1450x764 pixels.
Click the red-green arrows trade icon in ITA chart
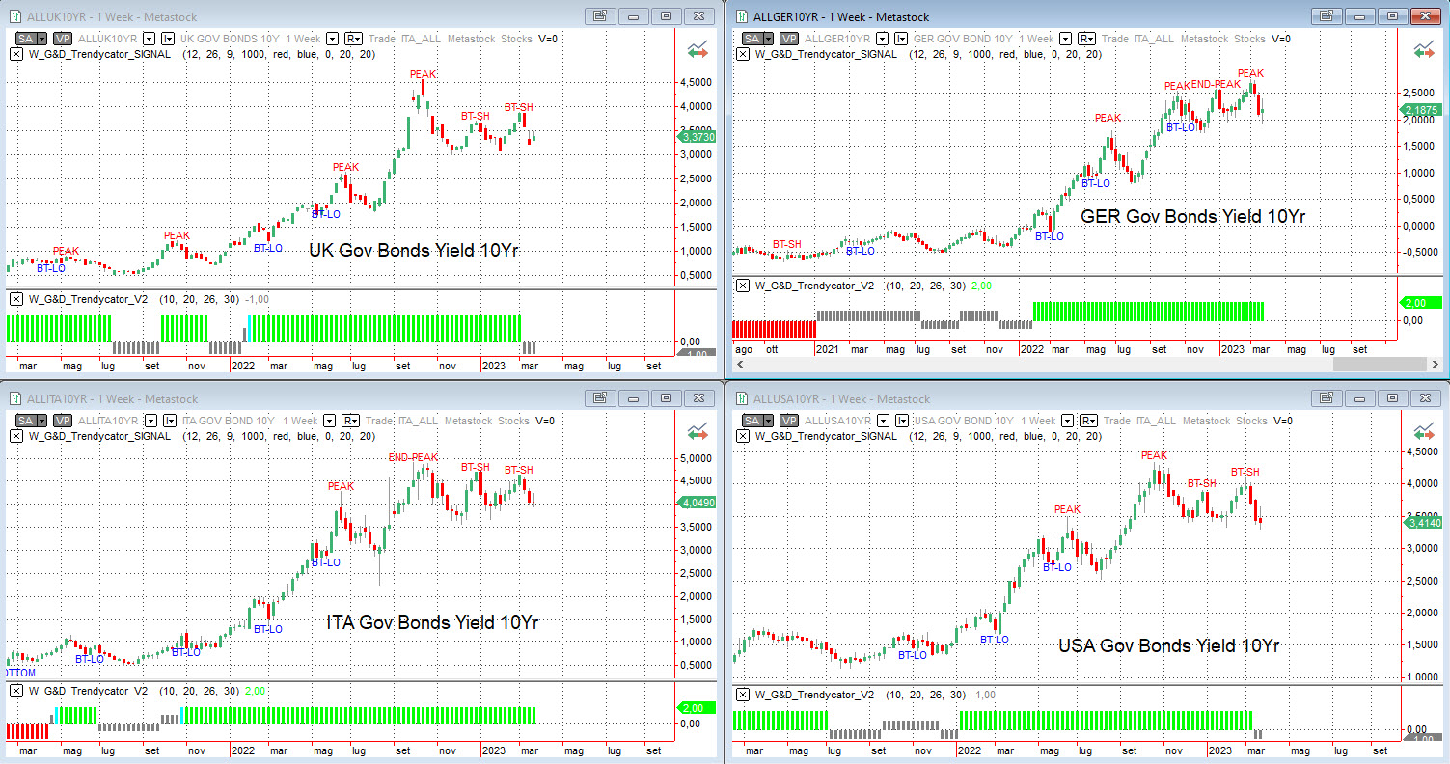(697, 433)
